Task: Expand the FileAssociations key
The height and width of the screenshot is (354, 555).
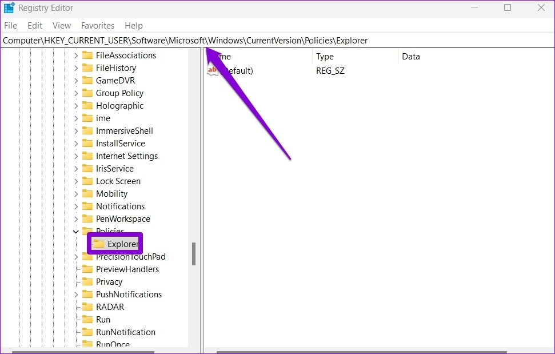Action: pyautogui.click(x=76, y=55)
